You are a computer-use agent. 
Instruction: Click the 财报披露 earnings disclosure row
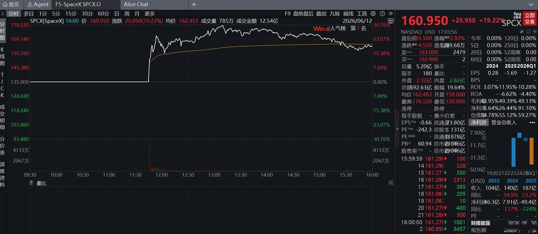pos(503,222)
